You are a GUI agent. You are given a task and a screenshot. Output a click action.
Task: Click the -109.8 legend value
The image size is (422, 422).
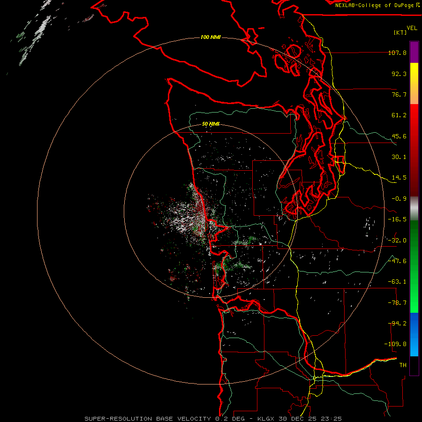point(395,344)
